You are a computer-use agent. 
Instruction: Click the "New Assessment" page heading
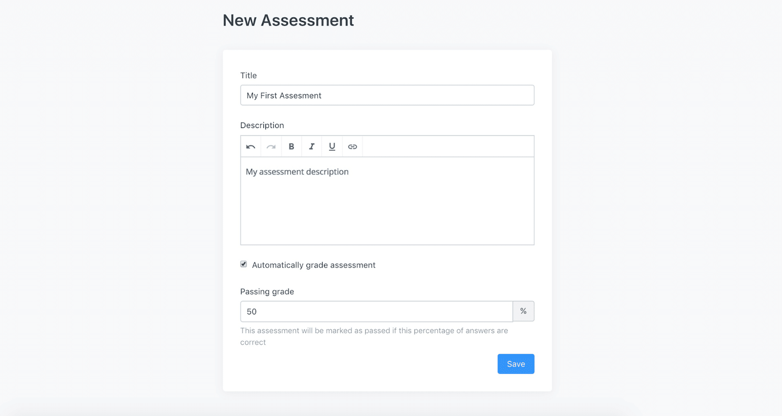pos(288,21)
